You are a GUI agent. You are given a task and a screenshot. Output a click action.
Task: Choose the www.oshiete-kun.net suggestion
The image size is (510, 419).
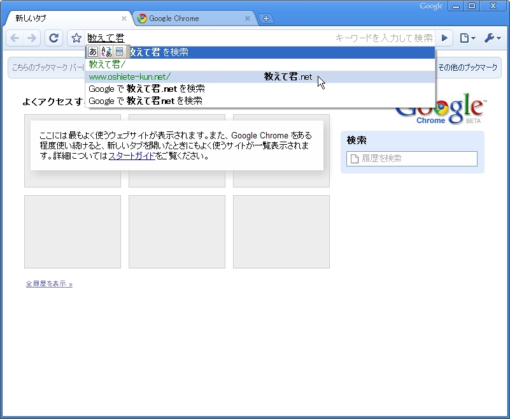tap(260, 77)
